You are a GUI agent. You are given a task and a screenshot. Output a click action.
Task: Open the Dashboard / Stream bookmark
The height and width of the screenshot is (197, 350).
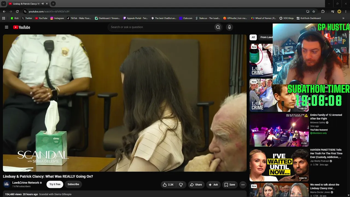pyautogui.click(x=107, y=18)
